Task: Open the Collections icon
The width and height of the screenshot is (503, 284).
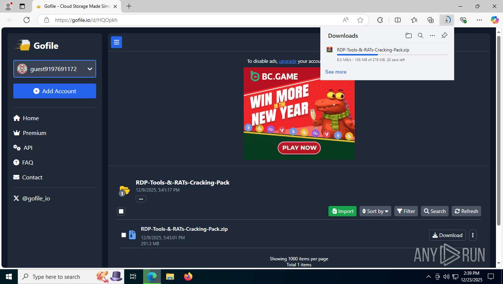Action: (430, 20)
